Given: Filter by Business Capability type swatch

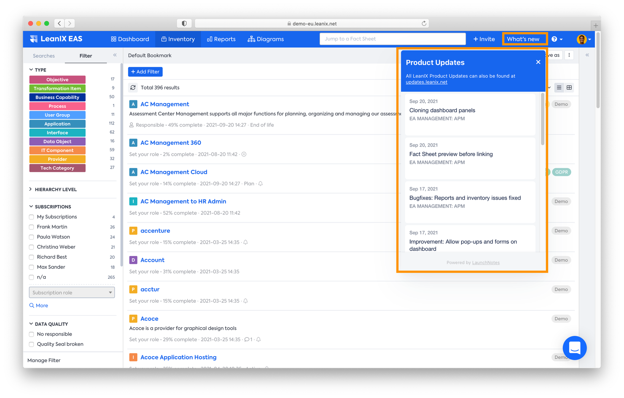Looking at the screenshot, I should (x=57, y=98).
